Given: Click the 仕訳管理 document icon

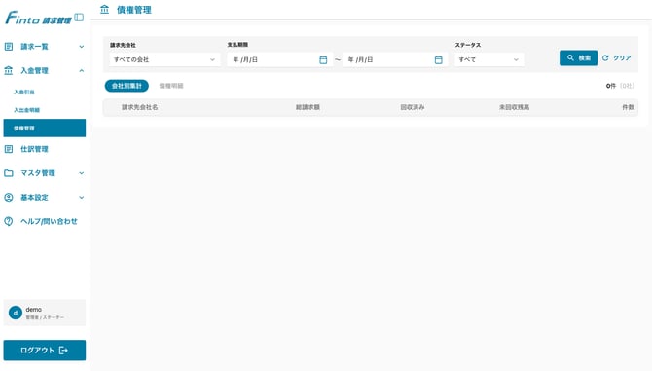Looking at the screenshot, I should (9, 149).
